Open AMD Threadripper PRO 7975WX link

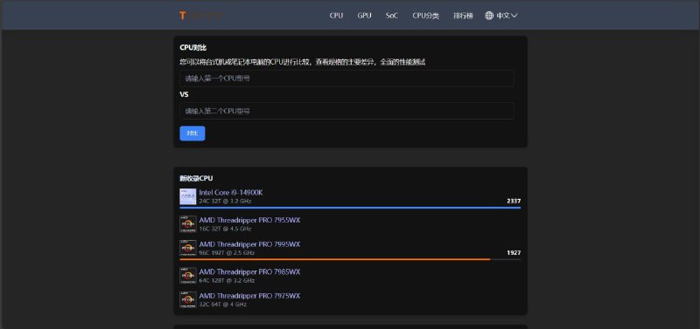pyautogui.click(x=249, y=296)
